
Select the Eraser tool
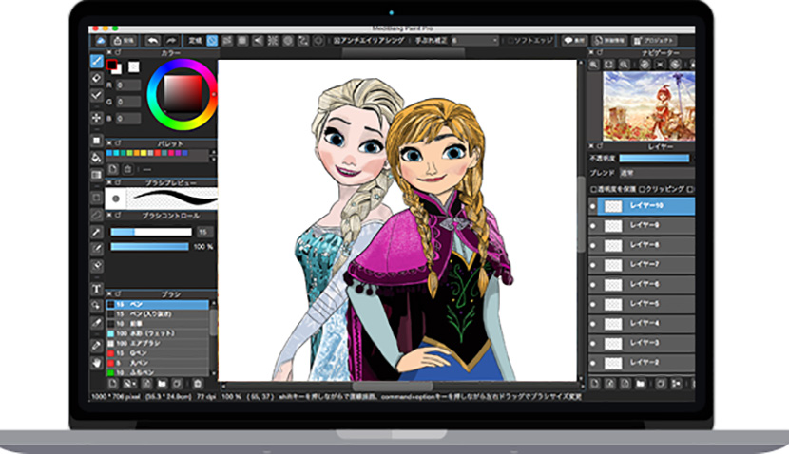click(97, 79)
